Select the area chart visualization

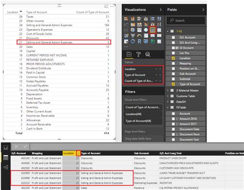pyautogui.click(x=133, y=24)
